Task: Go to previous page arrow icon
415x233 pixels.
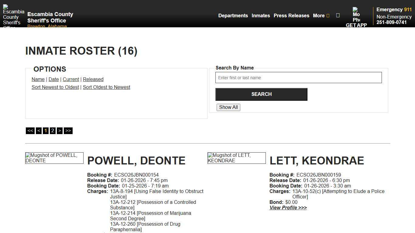Action: (x=39, y=130)
